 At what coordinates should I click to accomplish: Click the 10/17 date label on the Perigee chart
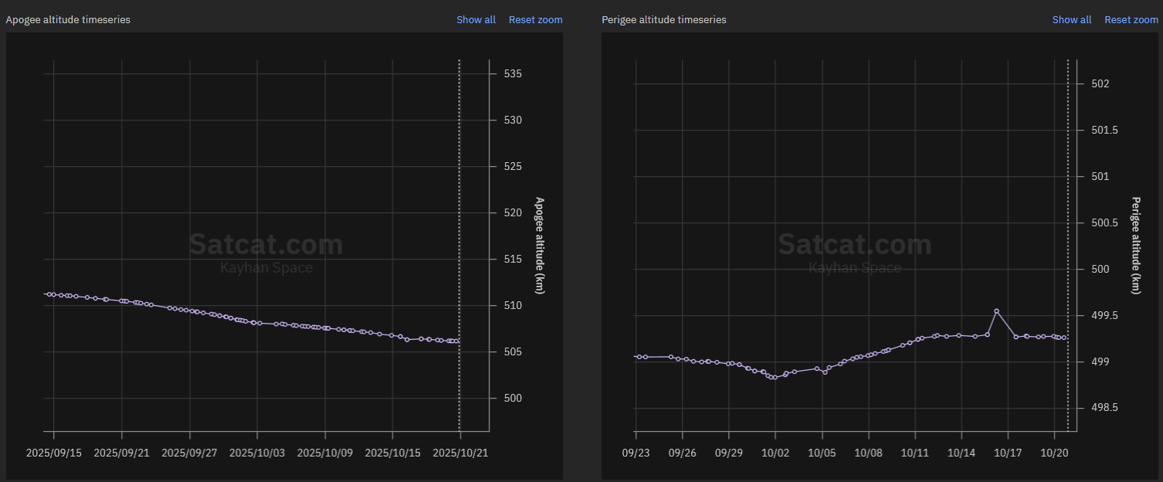tap(1008, 453)
